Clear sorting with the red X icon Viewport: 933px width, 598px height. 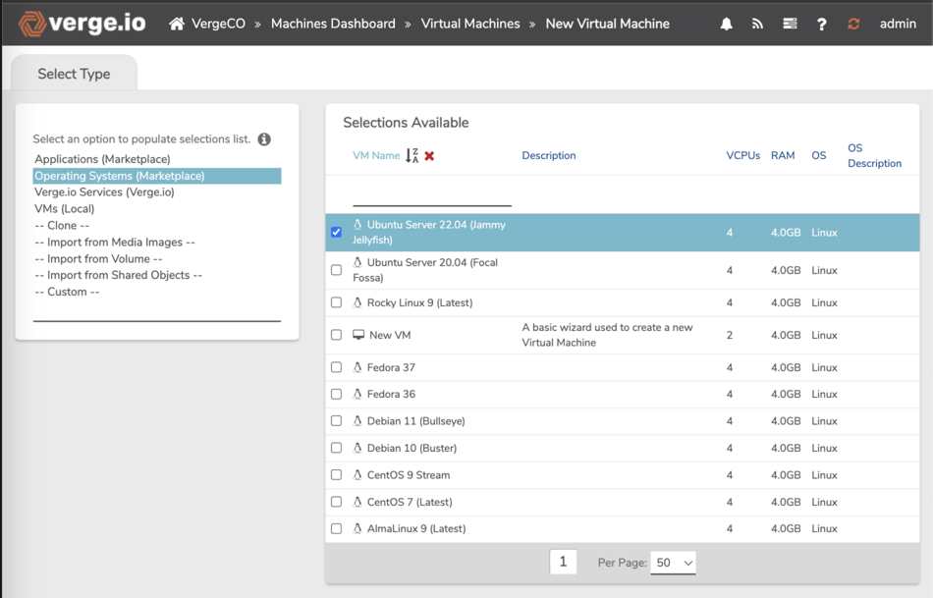[429, 156]
